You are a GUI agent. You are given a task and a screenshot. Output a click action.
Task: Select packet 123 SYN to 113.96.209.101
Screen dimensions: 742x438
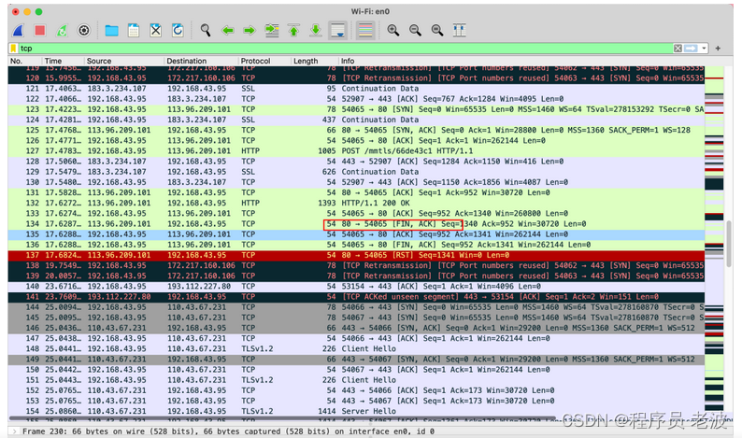click(356, 110)
